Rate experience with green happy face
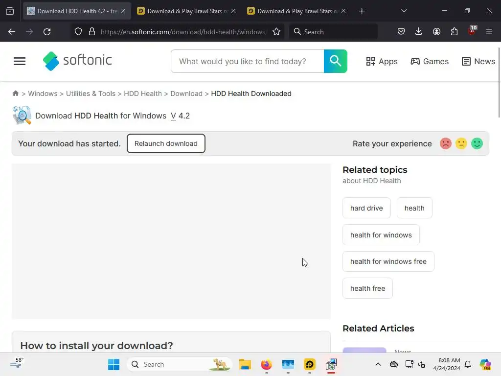The width and height of the screenshot is (501, 376). click(x=477, y=143)
